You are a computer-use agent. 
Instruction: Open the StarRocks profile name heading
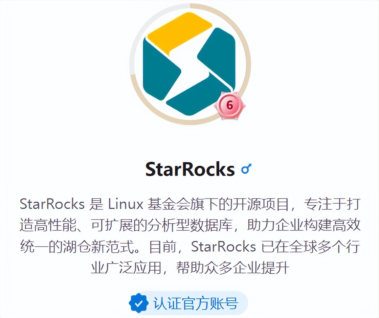tap(190, 169)
